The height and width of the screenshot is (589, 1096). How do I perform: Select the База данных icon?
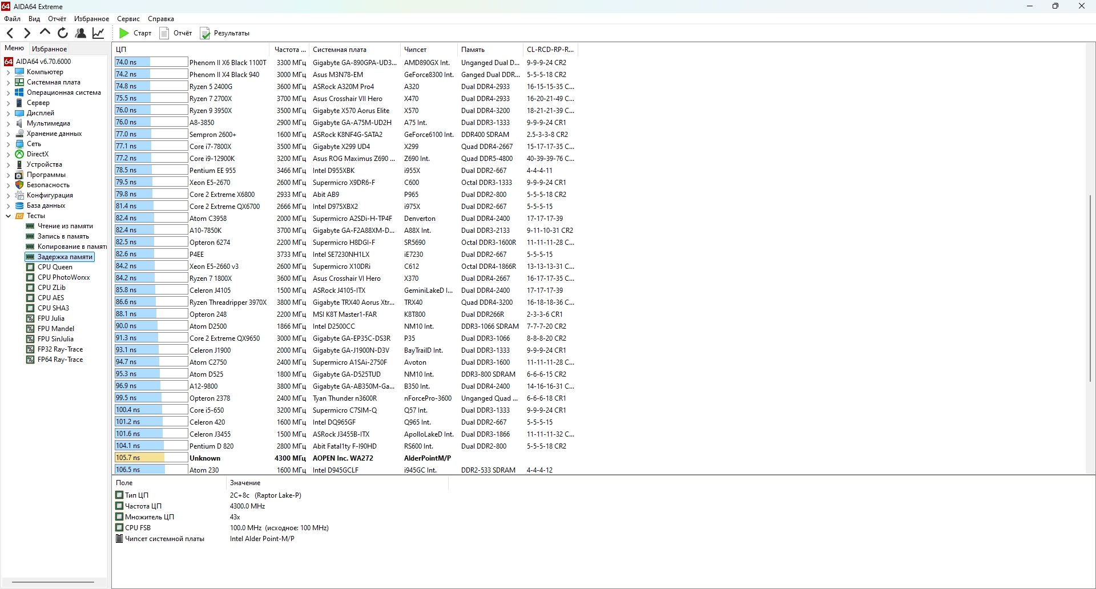[19, 205]
